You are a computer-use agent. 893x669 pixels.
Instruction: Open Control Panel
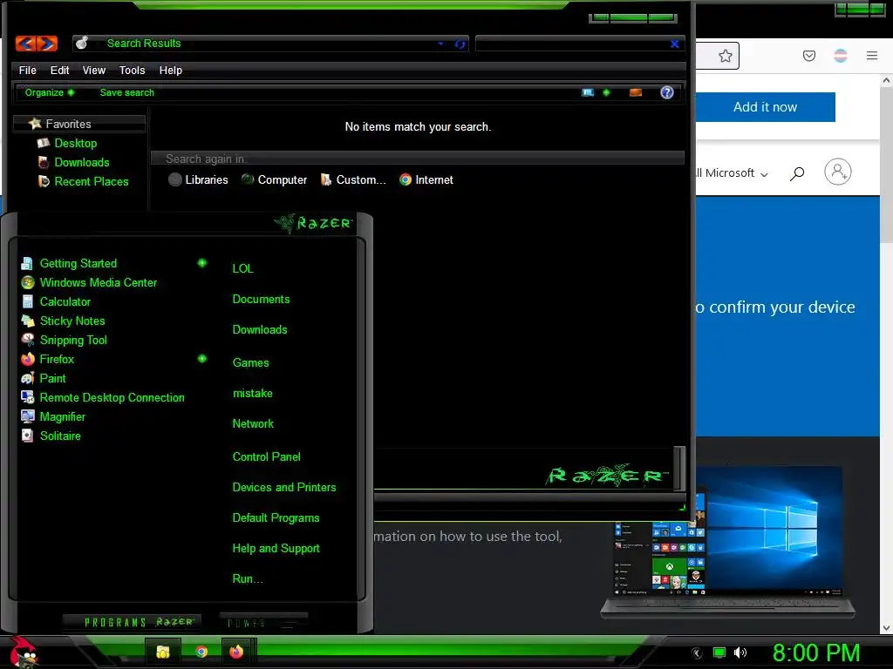(266, 456)
